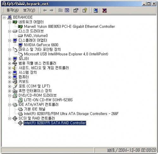158x154 pixels.
Task: Collapse the 디스크 드라이브 category
Action: point(9,31)
